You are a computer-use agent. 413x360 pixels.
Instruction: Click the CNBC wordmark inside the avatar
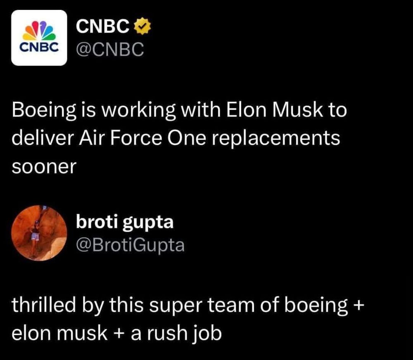[39, 47]
